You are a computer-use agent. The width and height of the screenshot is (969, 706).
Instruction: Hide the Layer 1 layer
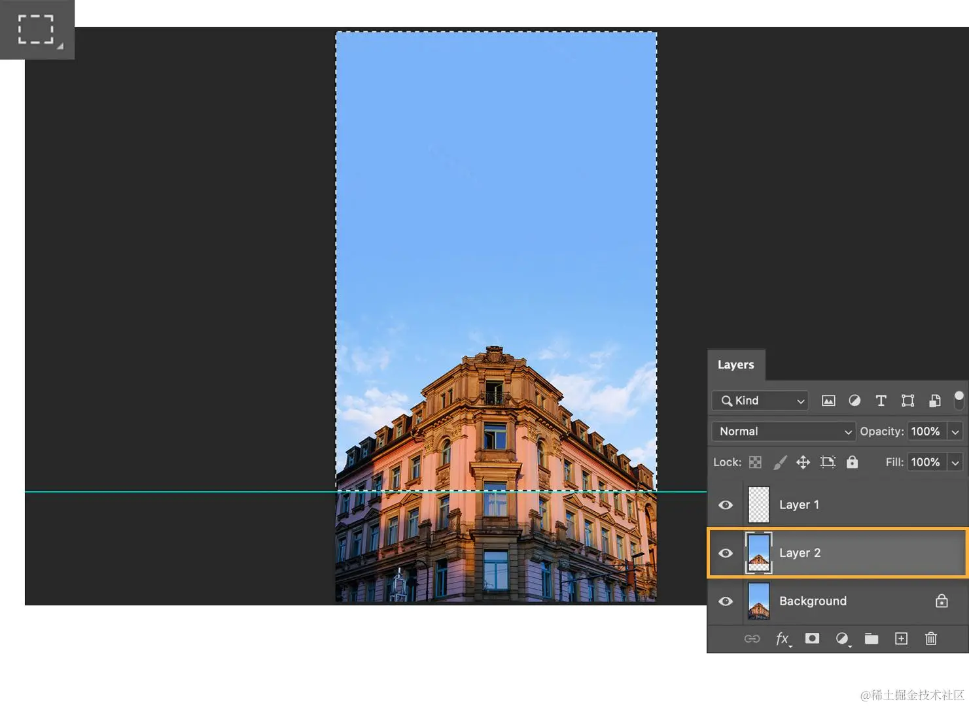(725, 505)
